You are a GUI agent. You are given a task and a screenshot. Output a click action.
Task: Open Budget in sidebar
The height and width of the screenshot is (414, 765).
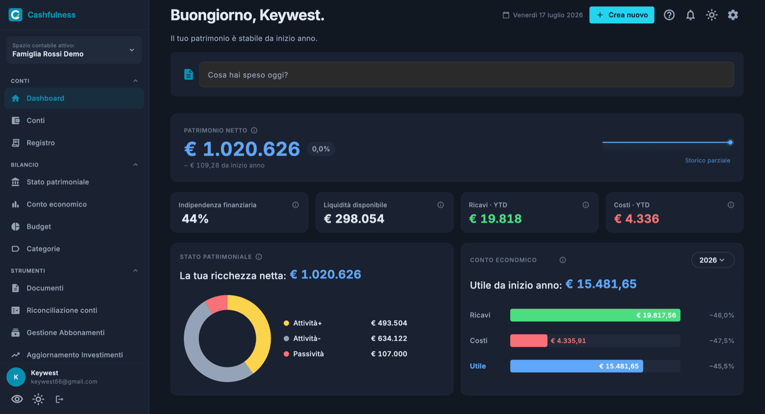tap(74, 227)
